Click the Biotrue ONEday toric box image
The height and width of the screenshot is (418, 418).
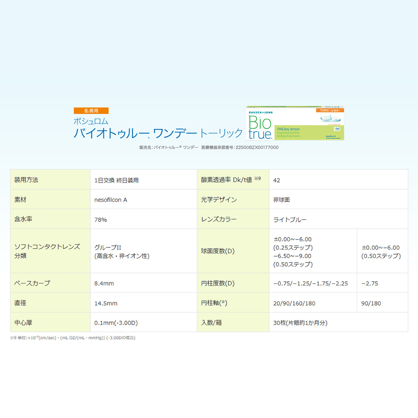click(295, 123)
